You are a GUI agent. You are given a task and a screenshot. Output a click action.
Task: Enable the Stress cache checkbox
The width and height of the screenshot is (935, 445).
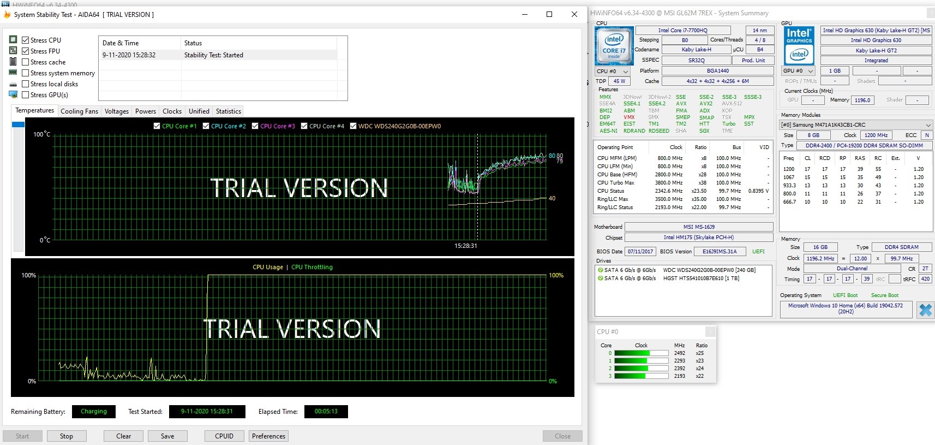point(25,62)
